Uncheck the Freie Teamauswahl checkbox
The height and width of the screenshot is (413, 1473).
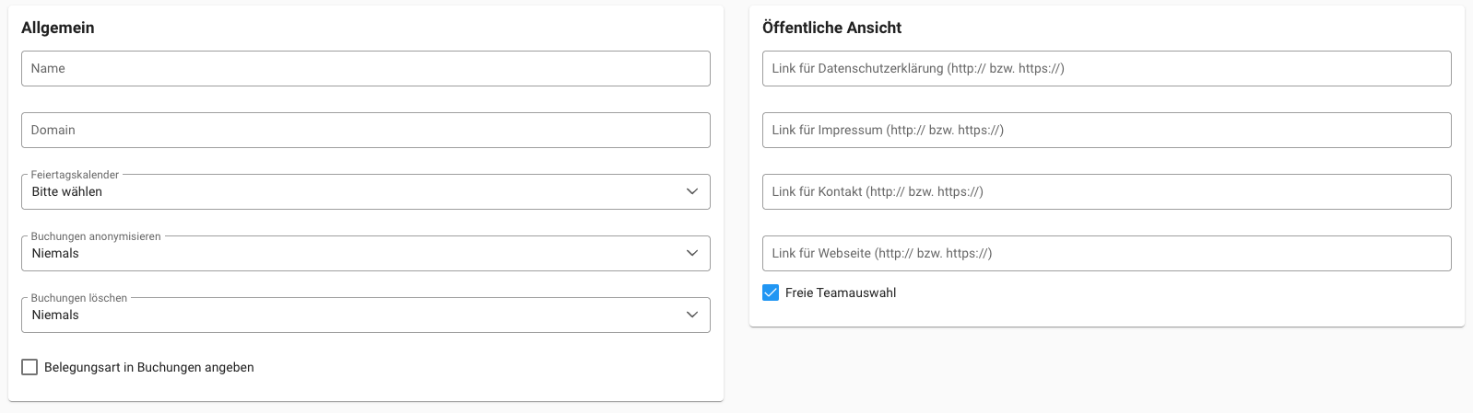(x=771, y=293)
